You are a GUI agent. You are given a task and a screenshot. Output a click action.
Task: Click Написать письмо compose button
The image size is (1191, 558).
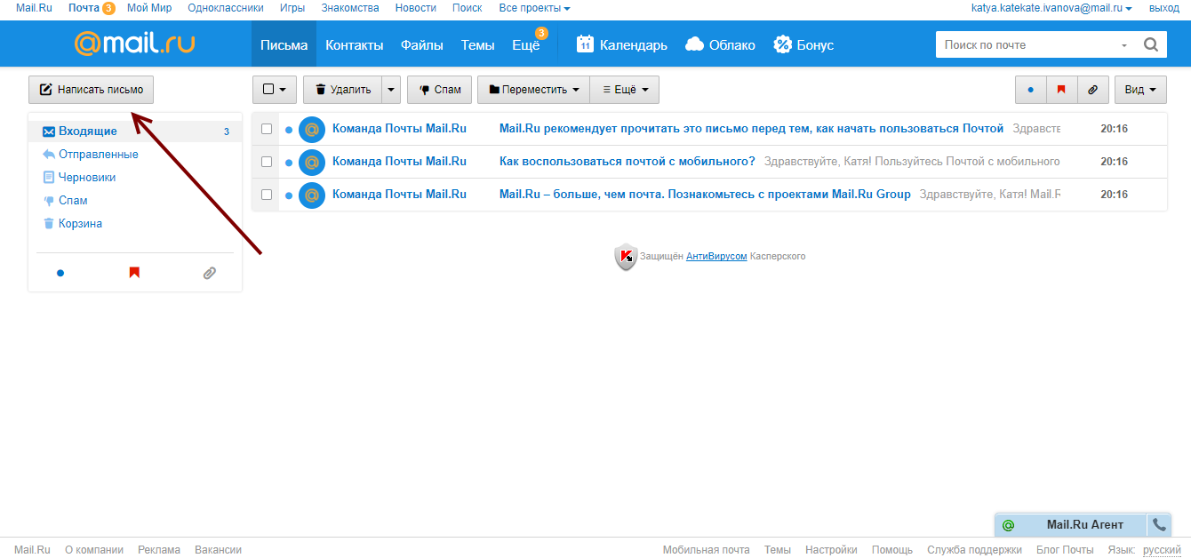coord(92,90)
